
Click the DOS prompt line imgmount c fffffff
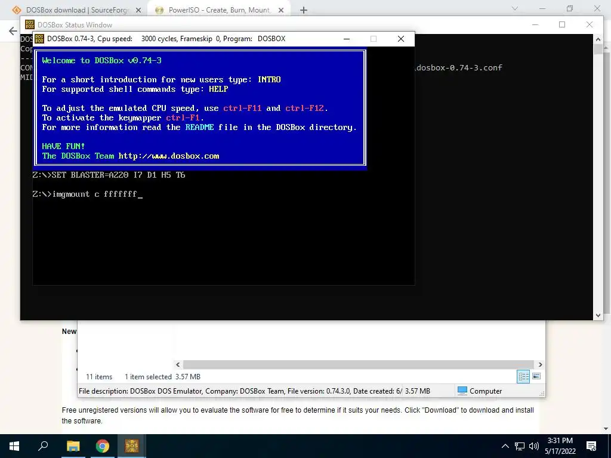[88, 194]
